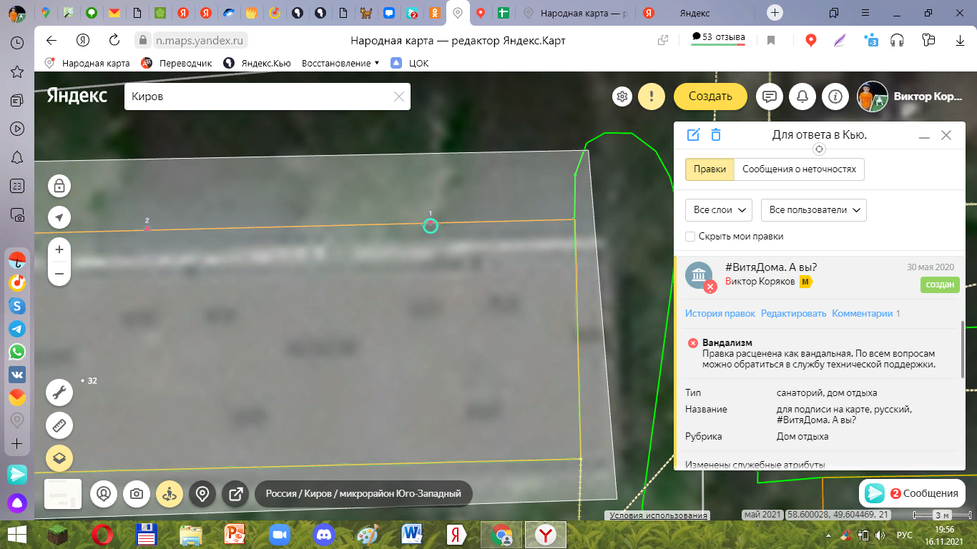Screen dimensions: 977x549
Task: Open the Переводчик bookmark
Action: coord(177,63)
